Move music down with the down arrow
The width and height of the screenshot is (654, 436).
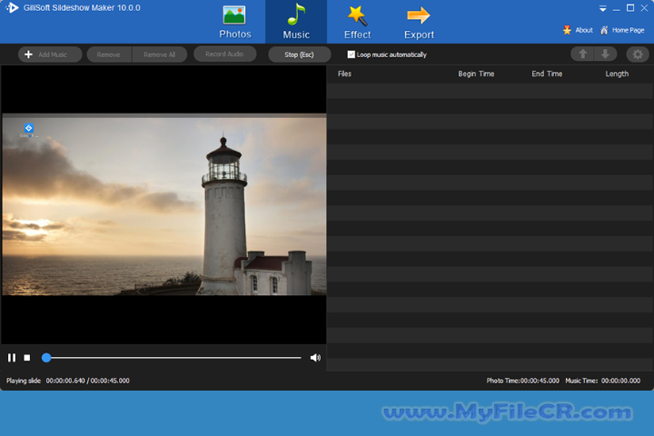pos(605,54)
